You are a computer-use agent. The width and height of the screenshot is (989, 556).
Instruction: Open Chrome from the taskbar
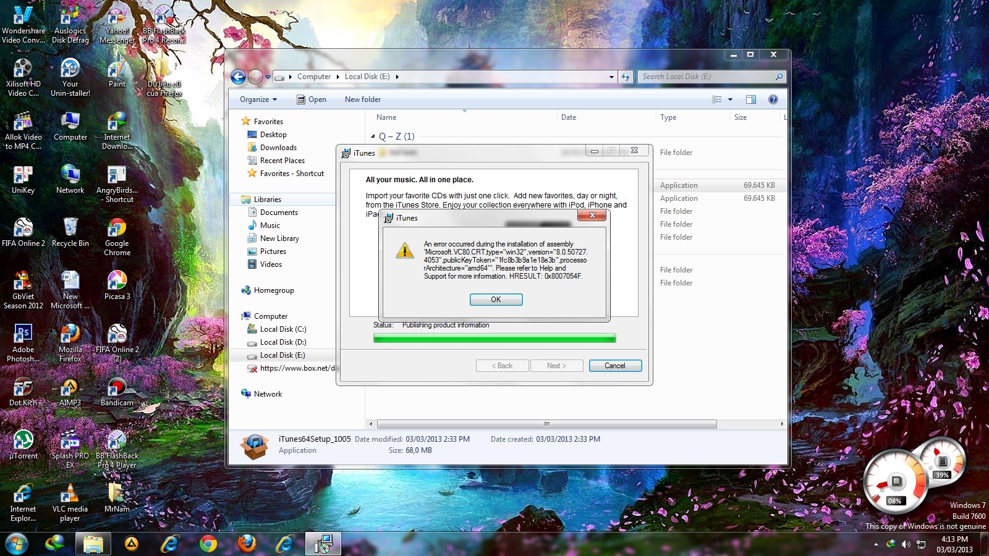click(208, 544)
